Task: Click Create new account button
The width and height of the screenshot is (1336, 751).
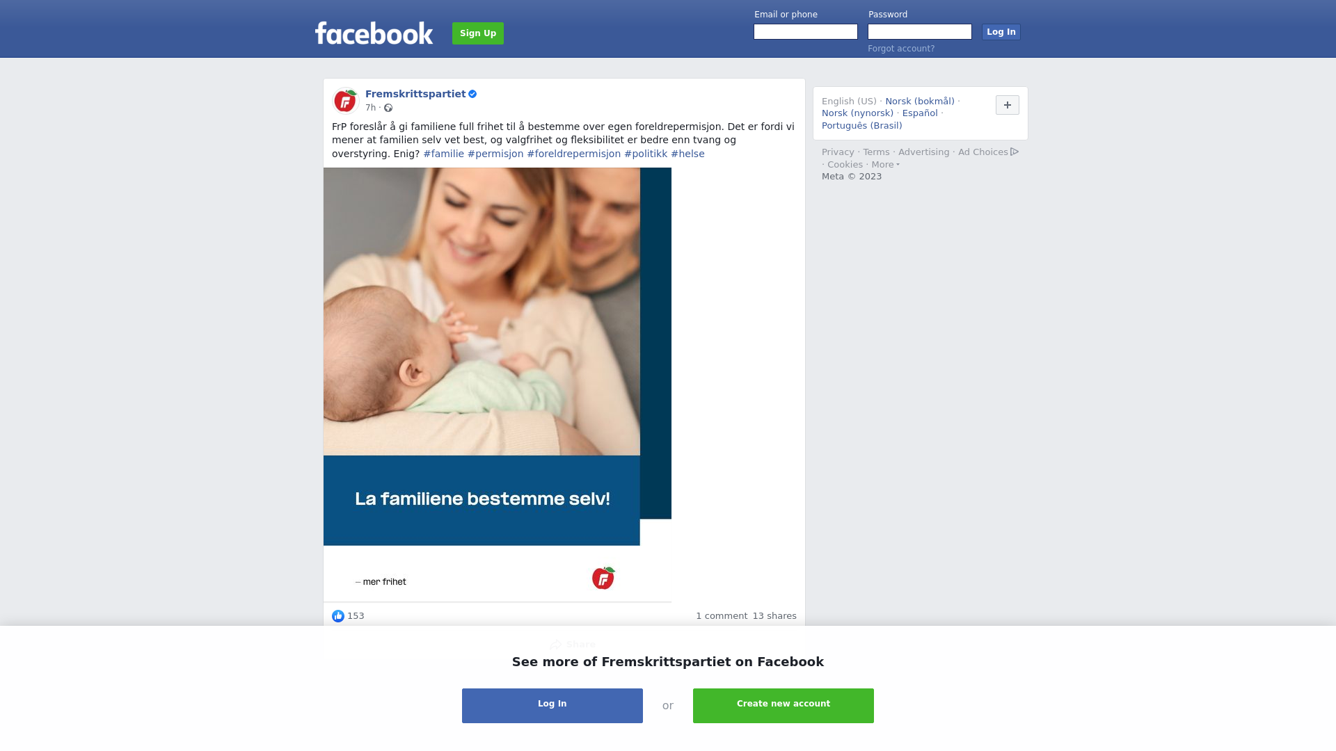Action: (x=784, y=706)
